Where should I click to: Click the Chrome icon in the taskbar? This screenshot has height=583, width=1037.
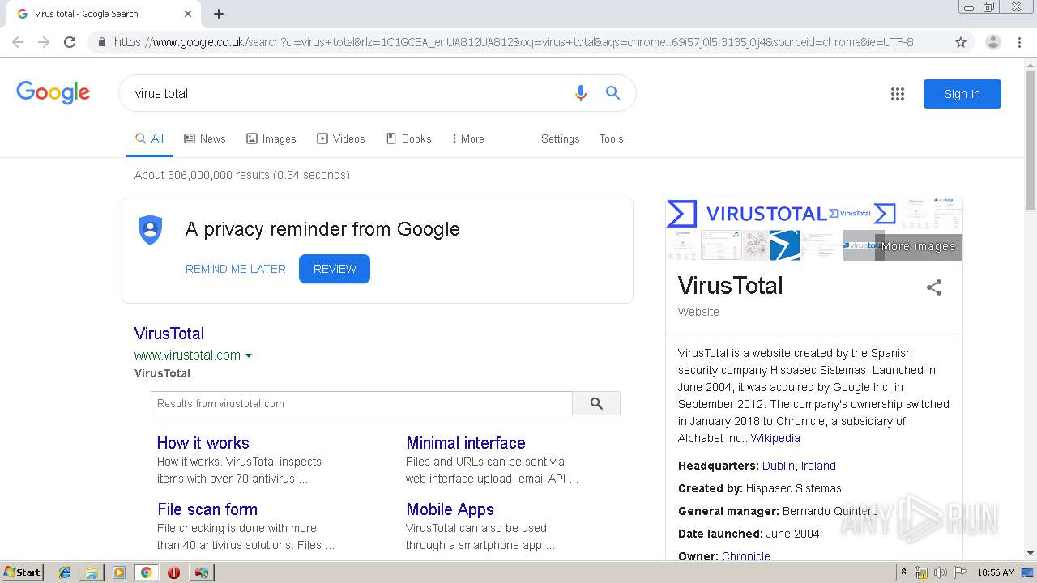click(146, 572)
